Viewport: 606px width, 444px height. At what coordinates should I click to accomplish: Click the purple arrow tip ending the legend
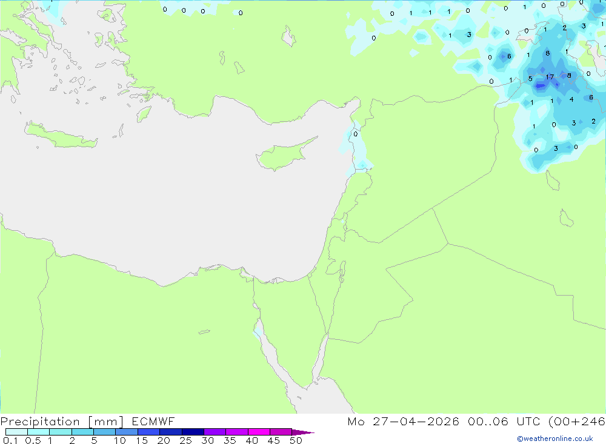(302, 432)
